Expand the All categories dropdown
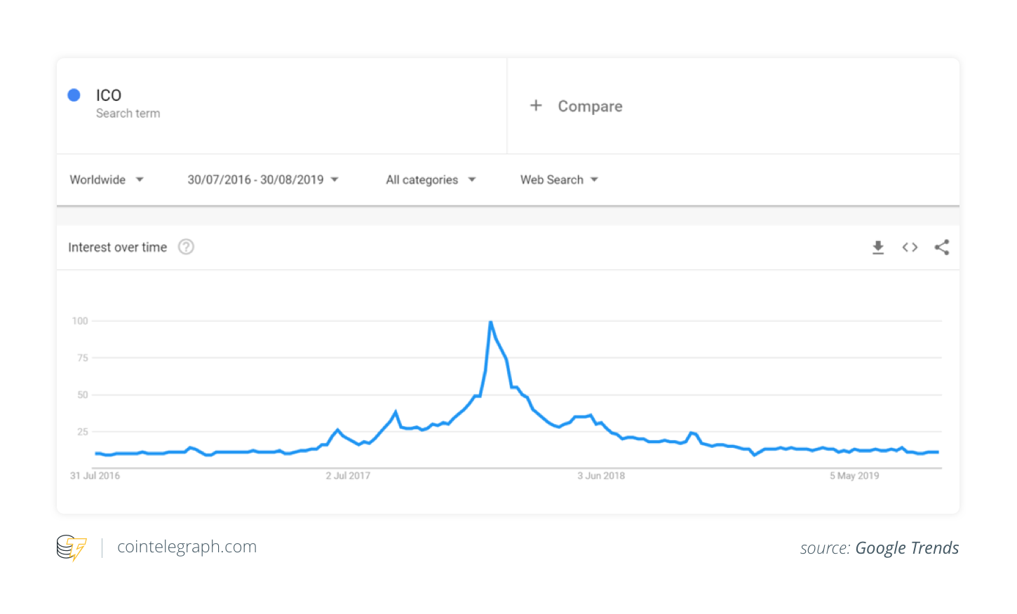 tap(431, 179)
